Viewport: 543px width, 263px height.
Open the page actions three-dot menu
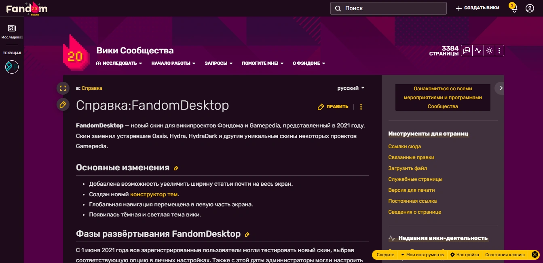361,107
